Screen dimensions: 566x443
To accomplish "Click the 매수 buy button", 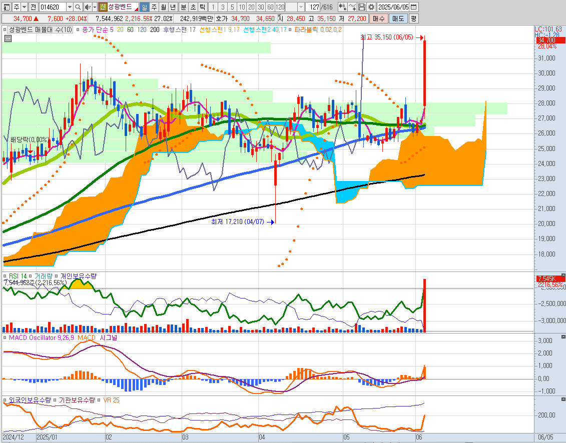I will (379, 18).
